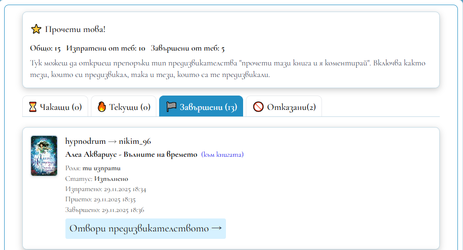Click the gold star icon next to Прочети това!
Viewport: 463px width, 250px height.
click(x=36, y=29)
